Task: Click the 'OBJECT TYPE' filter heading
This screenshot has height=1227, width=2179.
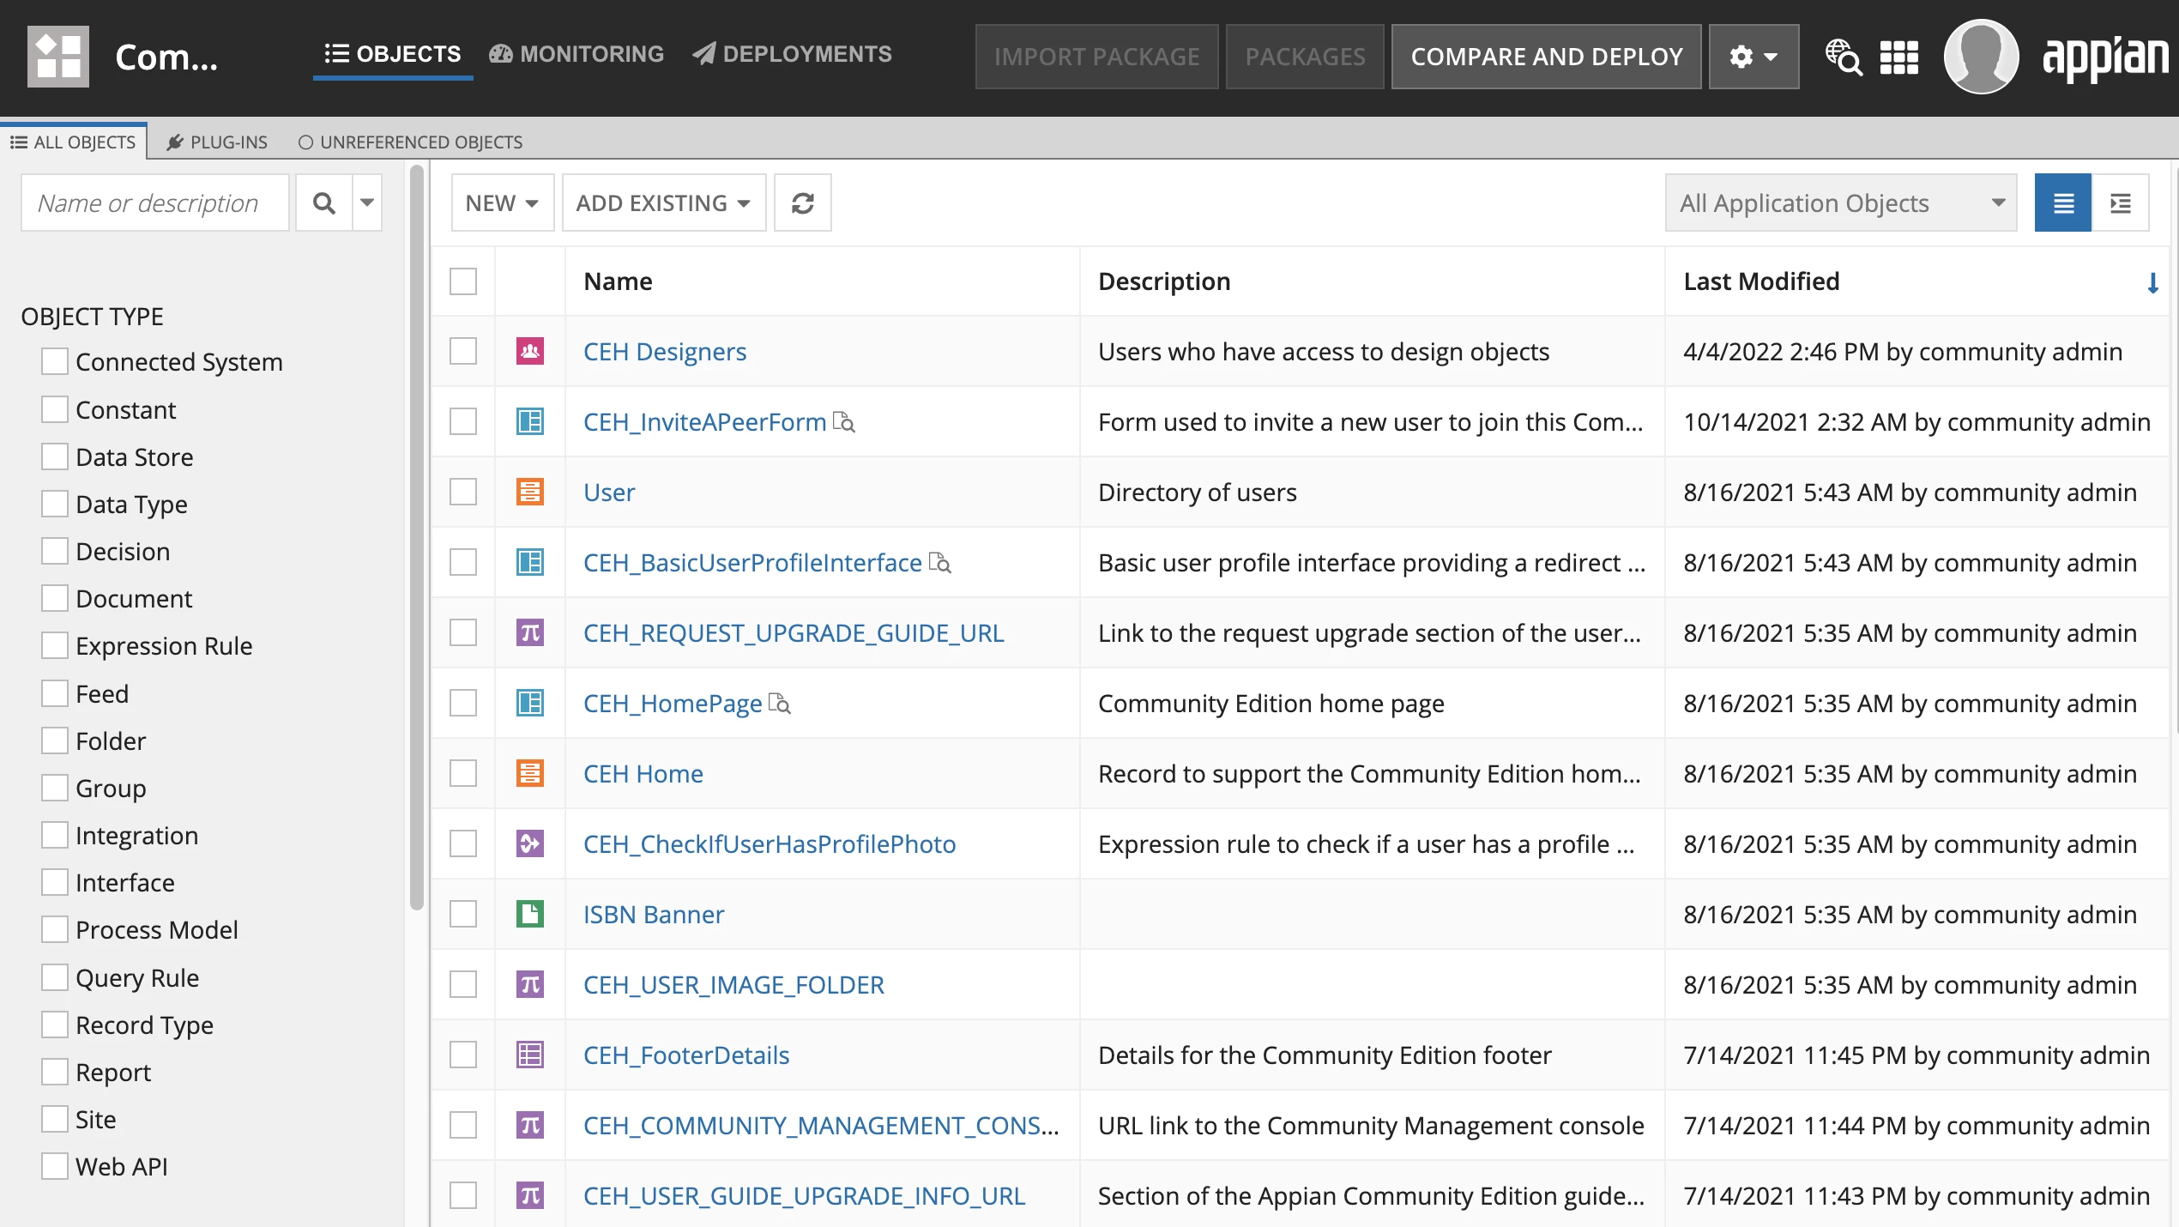Action: pos(92,317)
